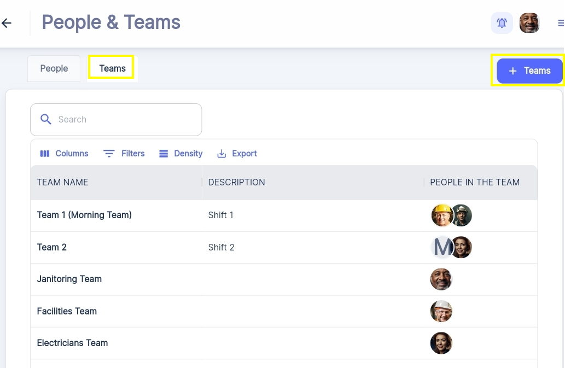Open the user profile avatar
The image size is (565, 368).
(529, 23)
